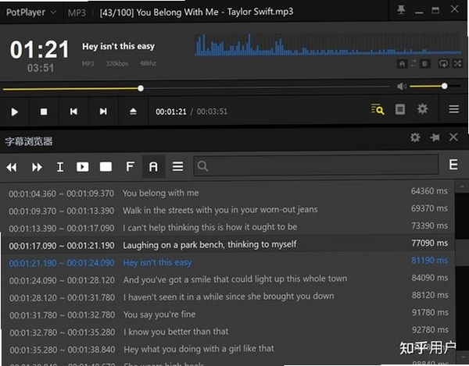
Task: Toggle shuffle playback icon
Action: [457, 63]
